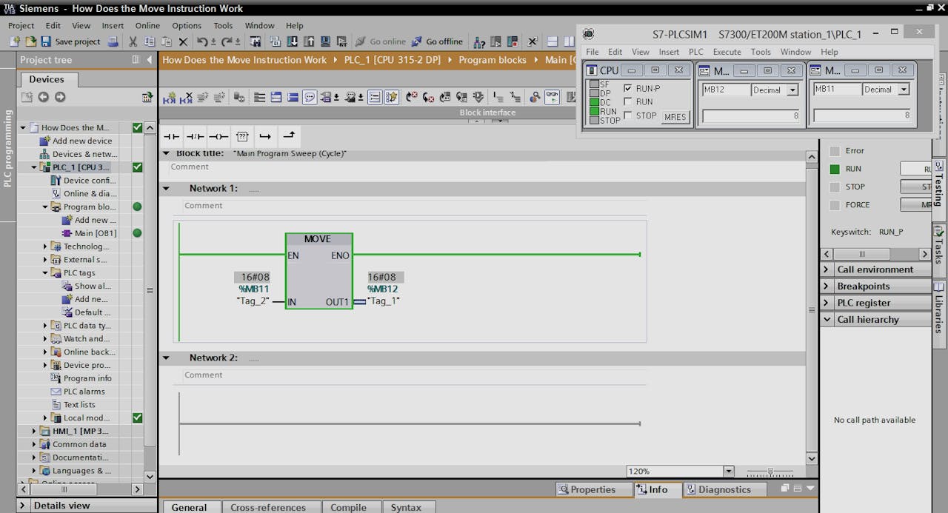Viewport: 948px width, 513px height.
Task: Click the Save project icon
Action: point(46,41)
